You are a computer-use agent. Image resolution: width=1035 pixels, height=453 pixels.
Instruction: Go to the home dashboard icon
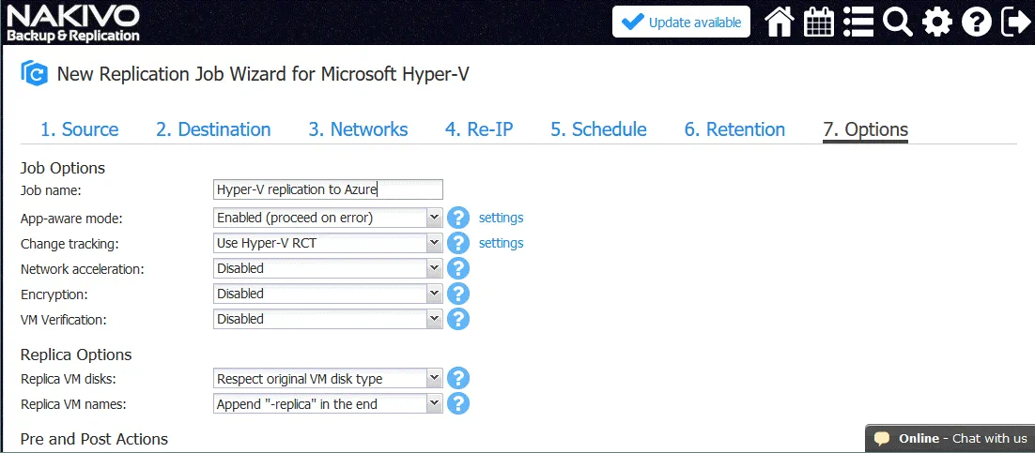[x=780, y=22]
